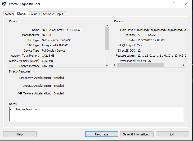The image size is (193, 141).
Task: Click Device panel scroll down arrow
Action: coord(107,65)
